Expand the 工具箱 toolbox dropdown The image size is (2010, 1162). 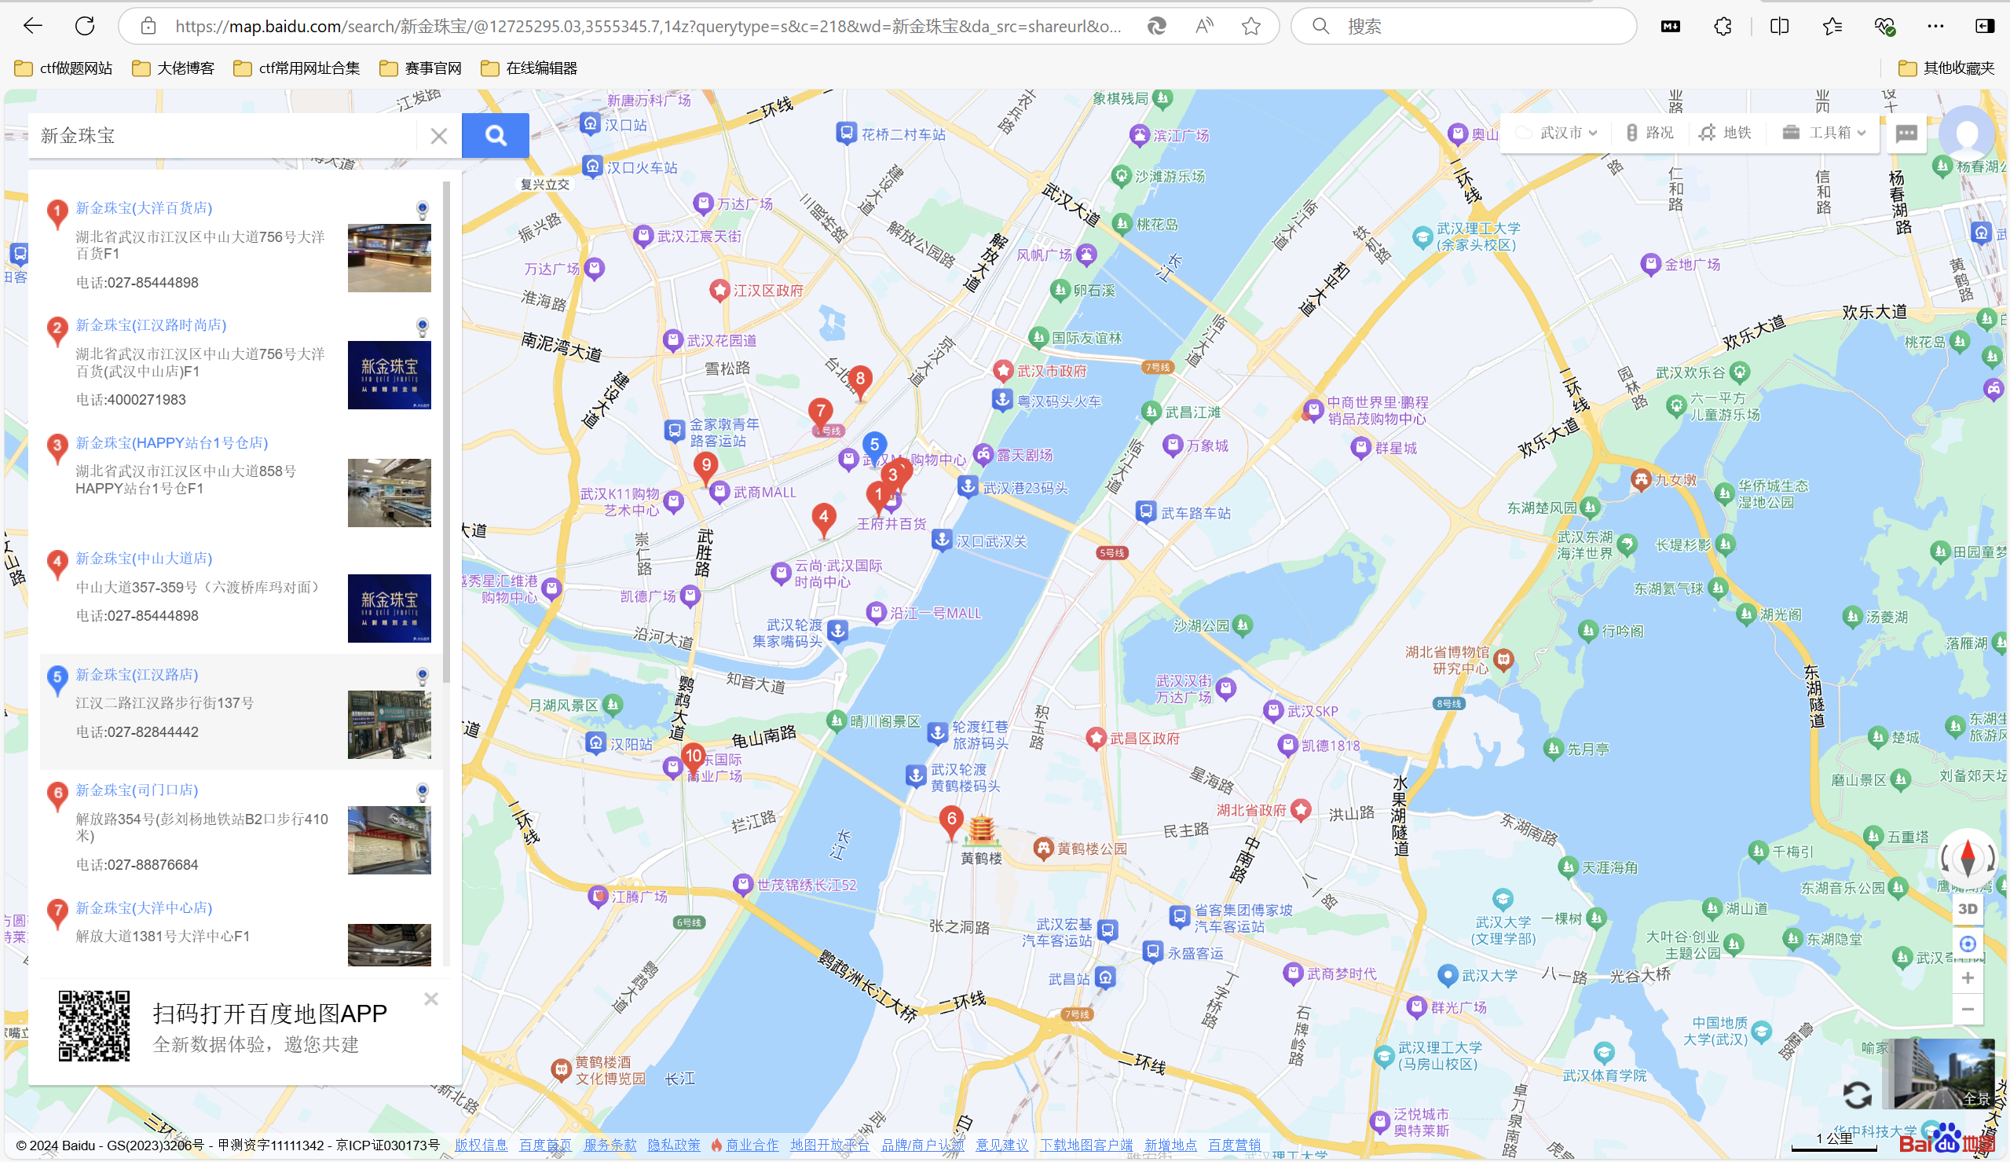pos(1823,133)
